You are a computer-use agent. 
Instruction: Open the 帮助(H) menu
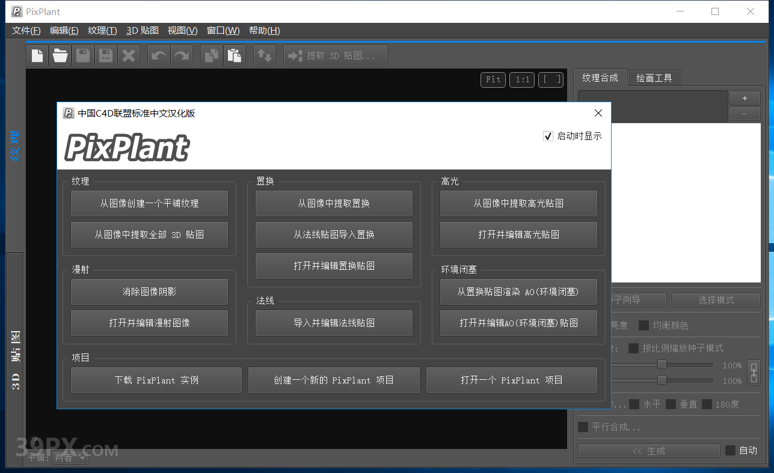pyautogui.click(x=265, y=31)
